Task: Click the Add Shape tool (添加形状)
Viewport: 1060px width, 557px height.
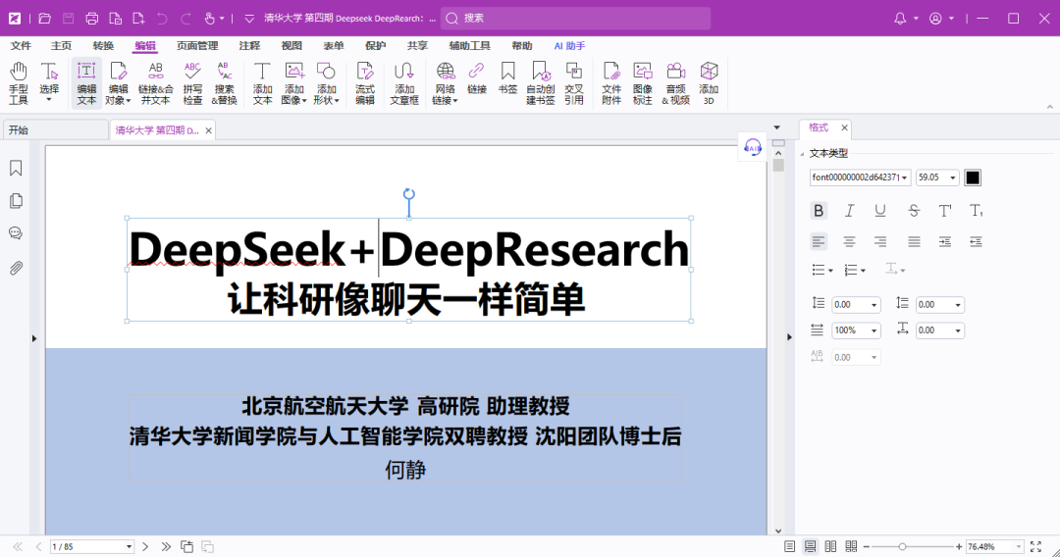Action: coord(327,83)
